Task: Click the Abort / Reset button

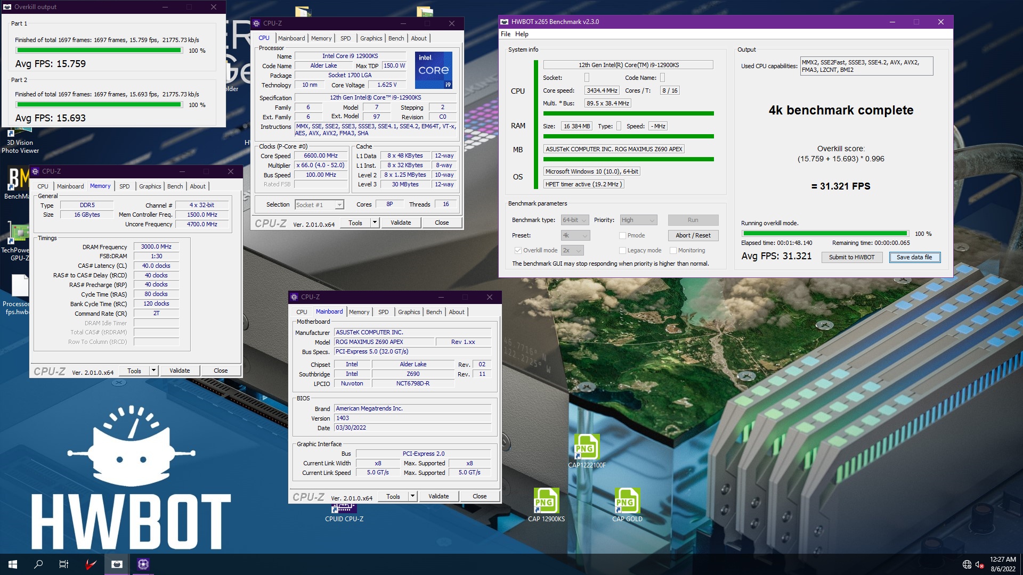Action: [693, 235]
